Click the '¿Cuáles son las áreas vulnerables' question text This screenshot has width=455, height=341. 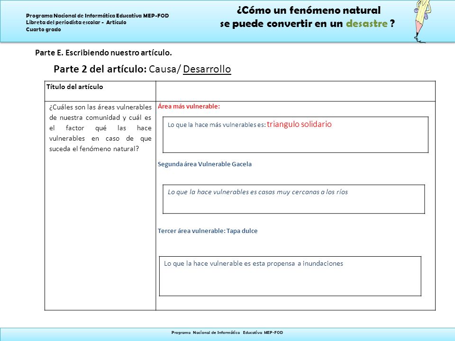coord(100,128)
